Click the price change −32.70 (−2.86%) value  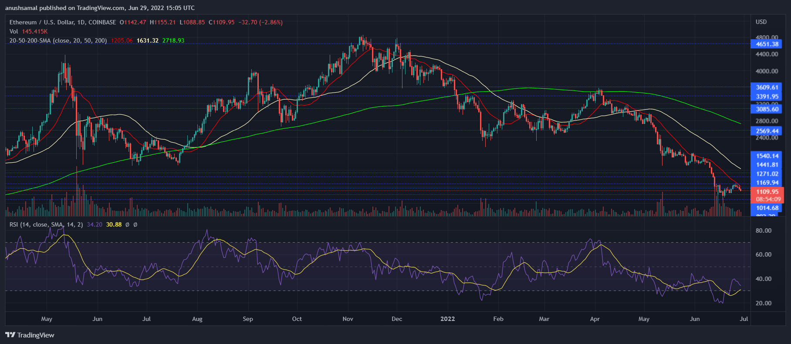tap(260, 22)
